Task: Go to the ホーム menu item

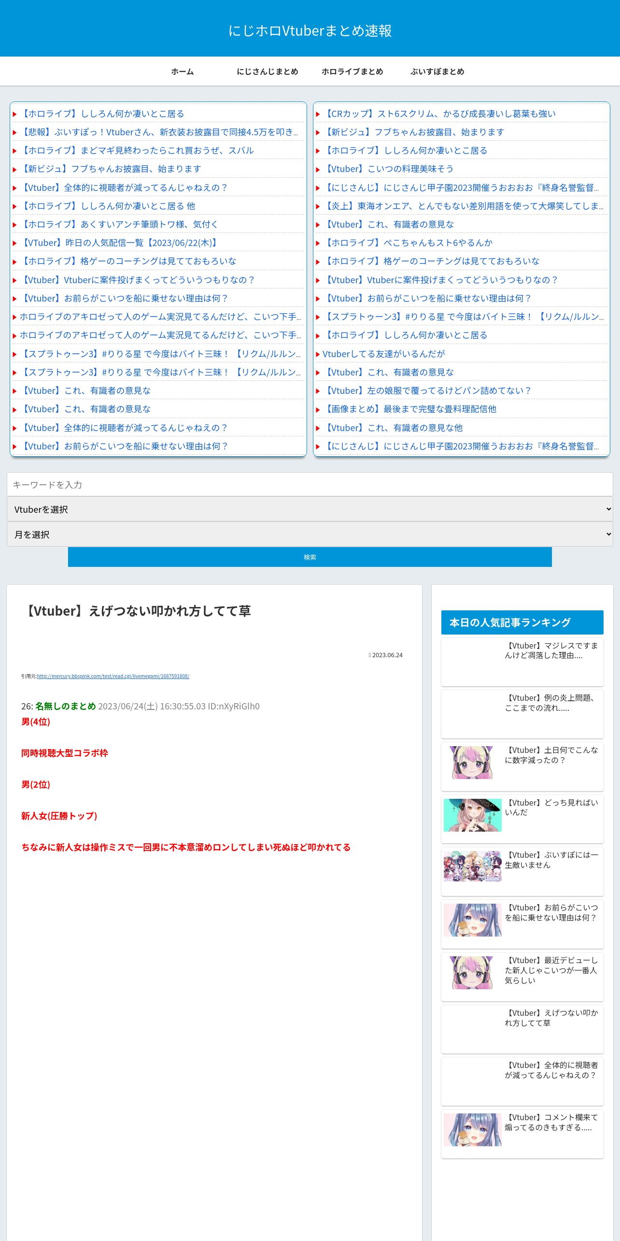Action: [x=183, y=72]
